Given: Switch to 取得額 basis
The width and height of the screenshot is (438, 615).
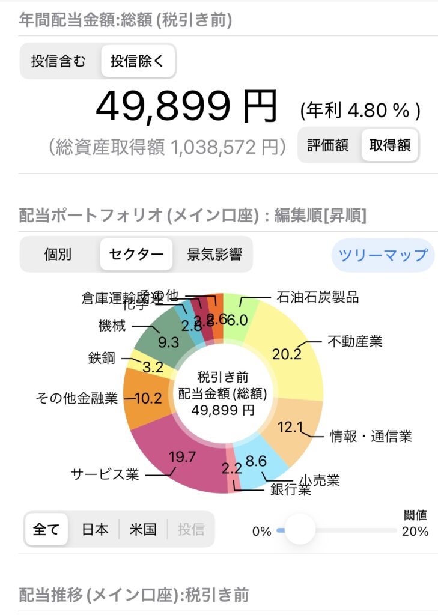Looking at the screenshot, I should tap(390, 145).
